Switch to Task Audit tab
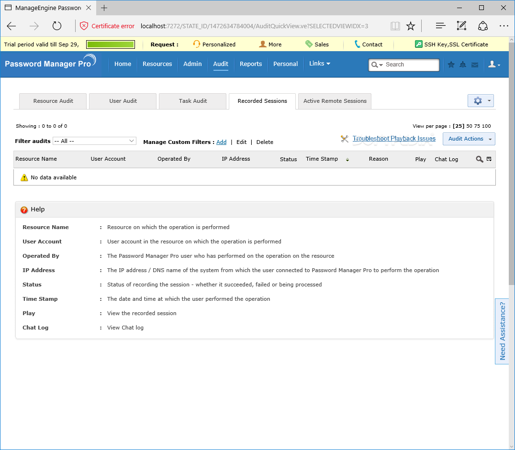 (193, 101)
